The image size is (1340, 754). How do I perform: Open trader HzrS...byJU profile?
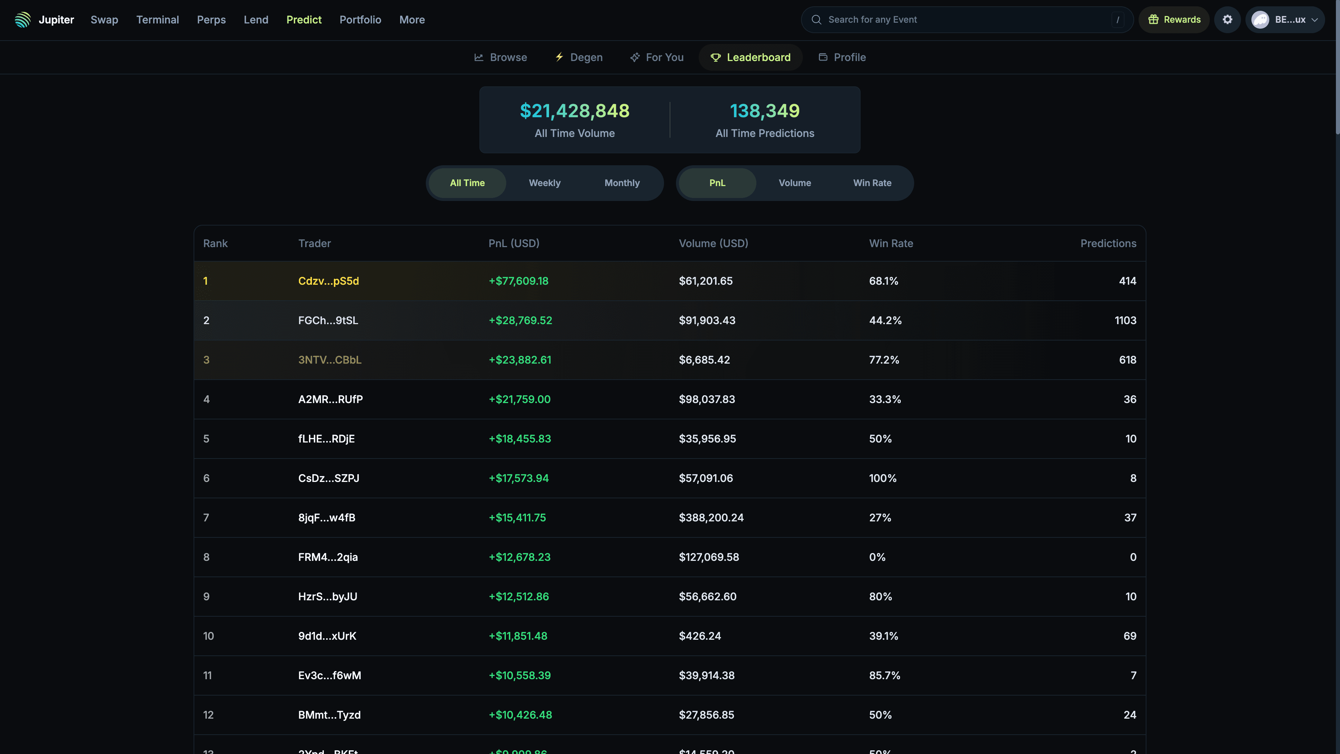[328, 597]
